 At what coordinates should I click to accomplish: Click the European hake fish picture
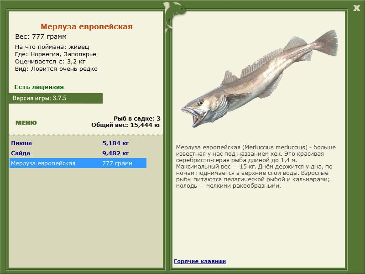(x=259, y=78)
